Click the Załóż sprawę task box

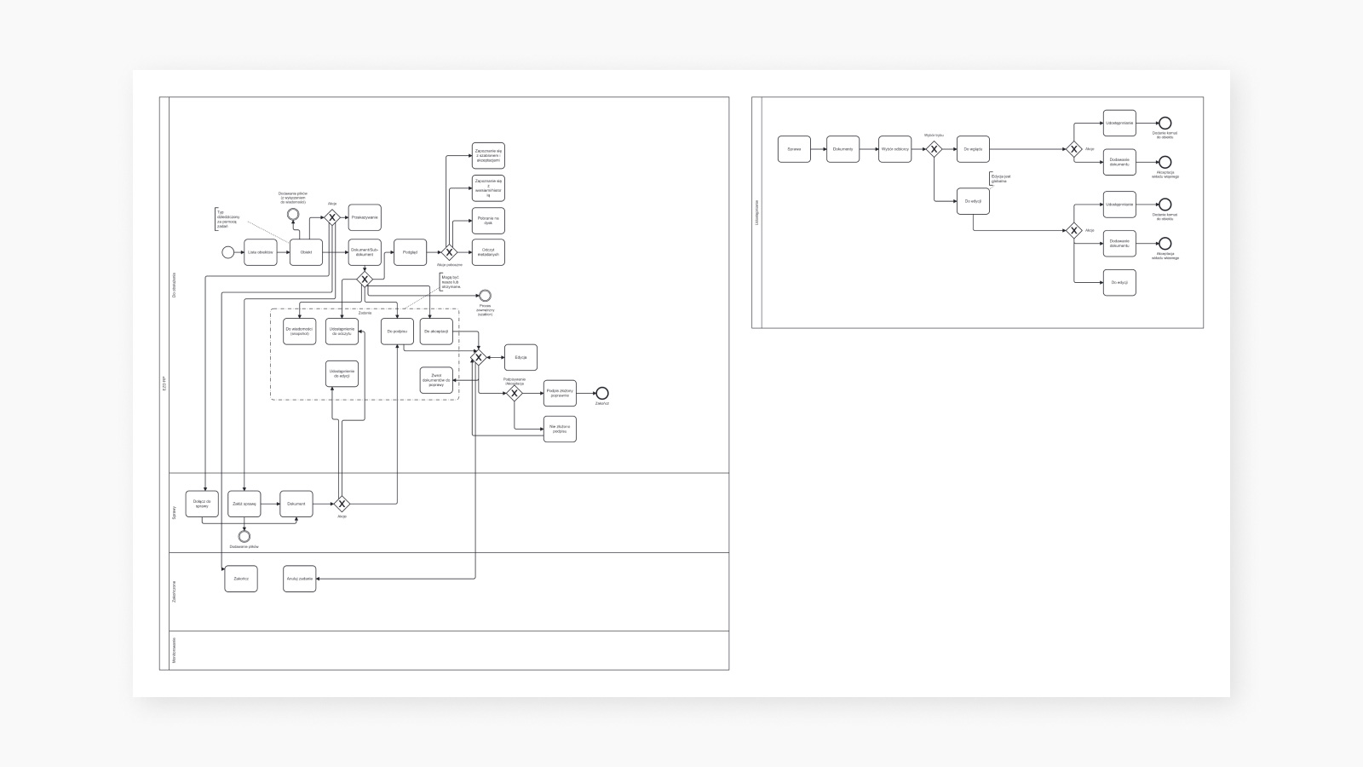coord(244,504)
